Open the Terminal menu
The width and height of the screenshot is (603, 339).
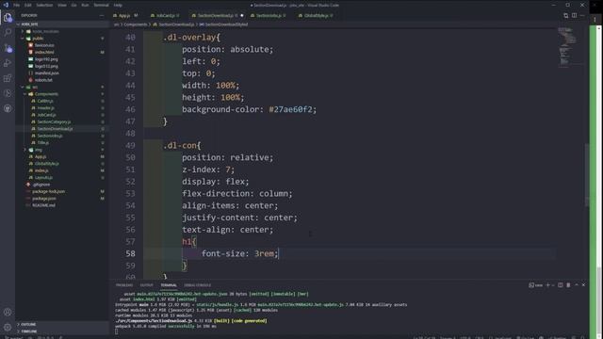102,5
